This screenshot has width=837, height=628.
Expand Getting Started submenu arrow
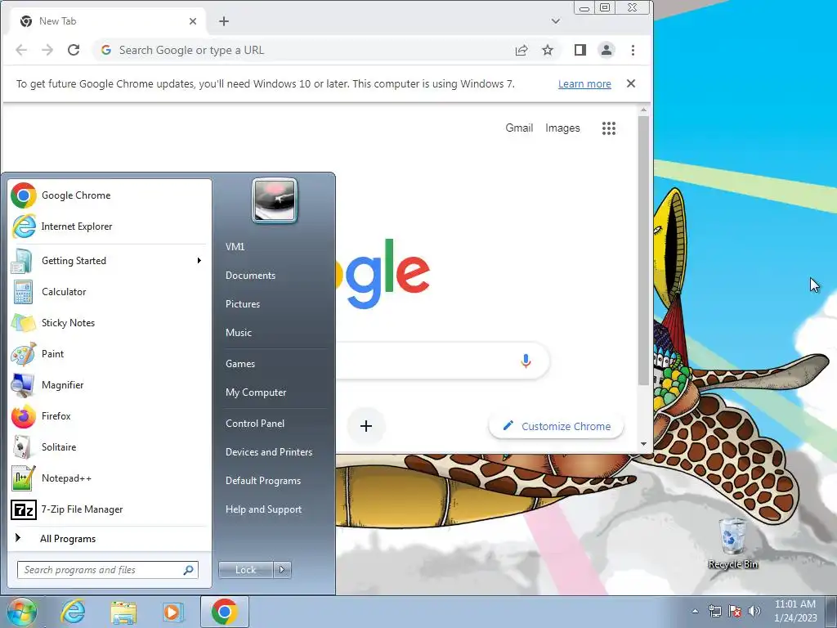[199, 261]
